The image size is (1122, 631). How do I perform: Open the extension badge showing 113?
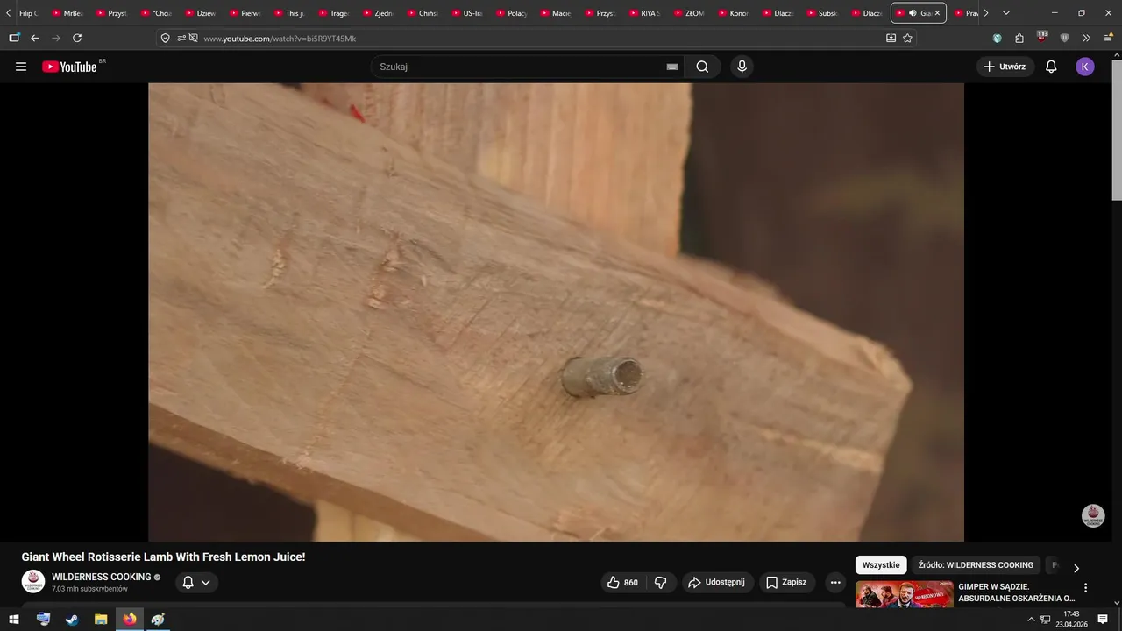[x=1042, y=37]
